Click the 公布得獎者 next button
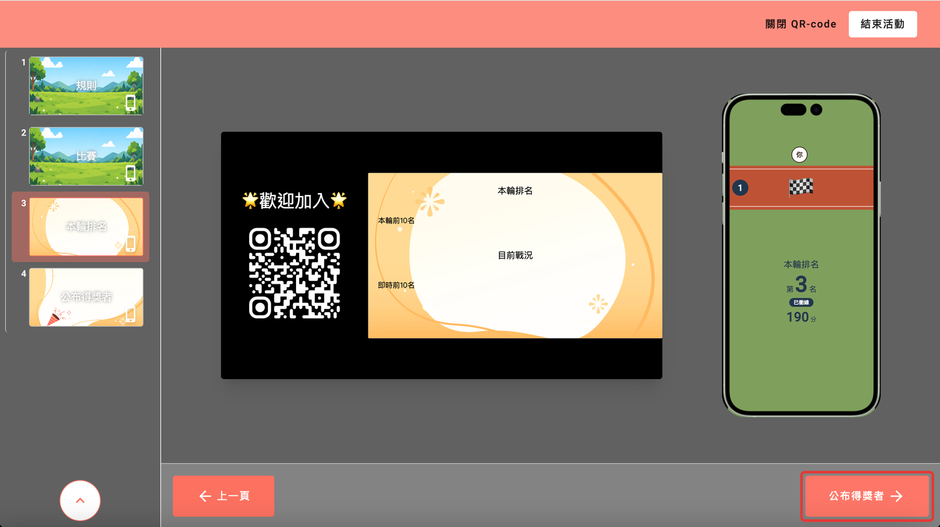The width and height of the screenshot is (940, 527). pyautogui.click(x=867, y=496)
